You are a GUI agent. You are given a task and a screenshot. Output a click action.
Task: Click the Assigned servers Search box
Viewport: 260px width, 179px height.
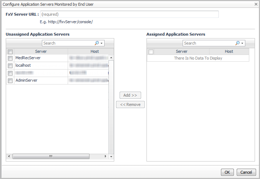209,43
